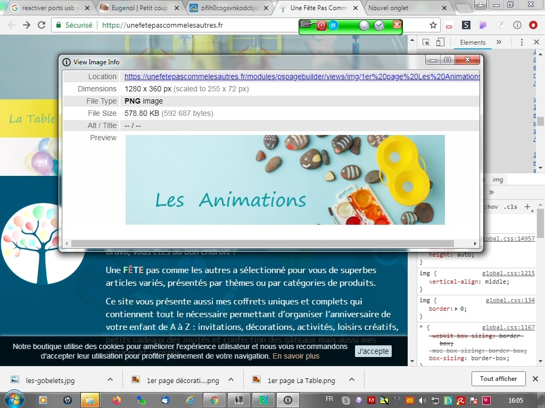The image size is (545, 408).
Task: Click the red power icon on green toolbar
Action: click(321, 25)
